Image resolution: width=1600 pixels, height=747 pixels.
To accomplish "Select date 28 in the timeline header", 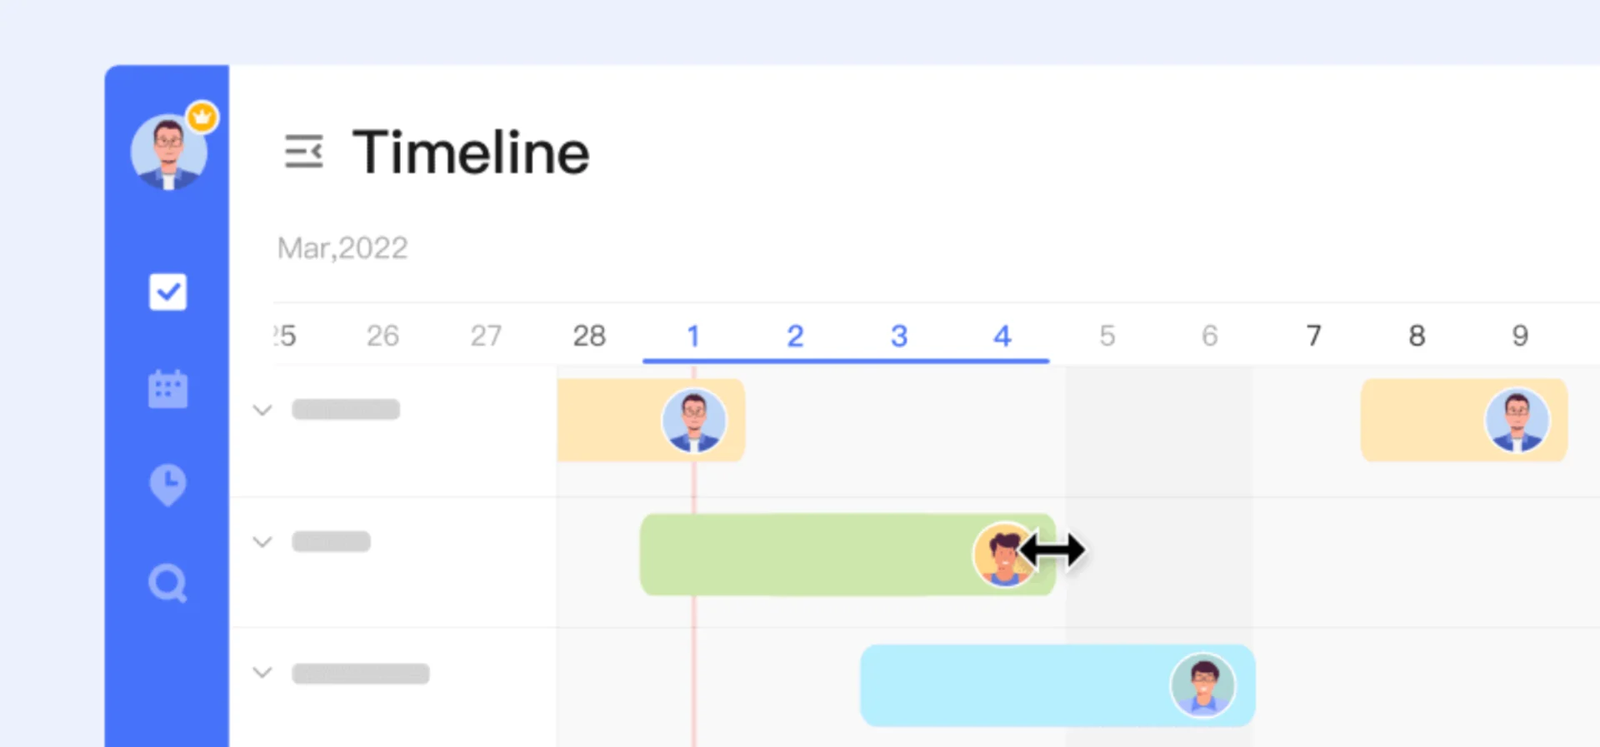I will tap(589, 335).
